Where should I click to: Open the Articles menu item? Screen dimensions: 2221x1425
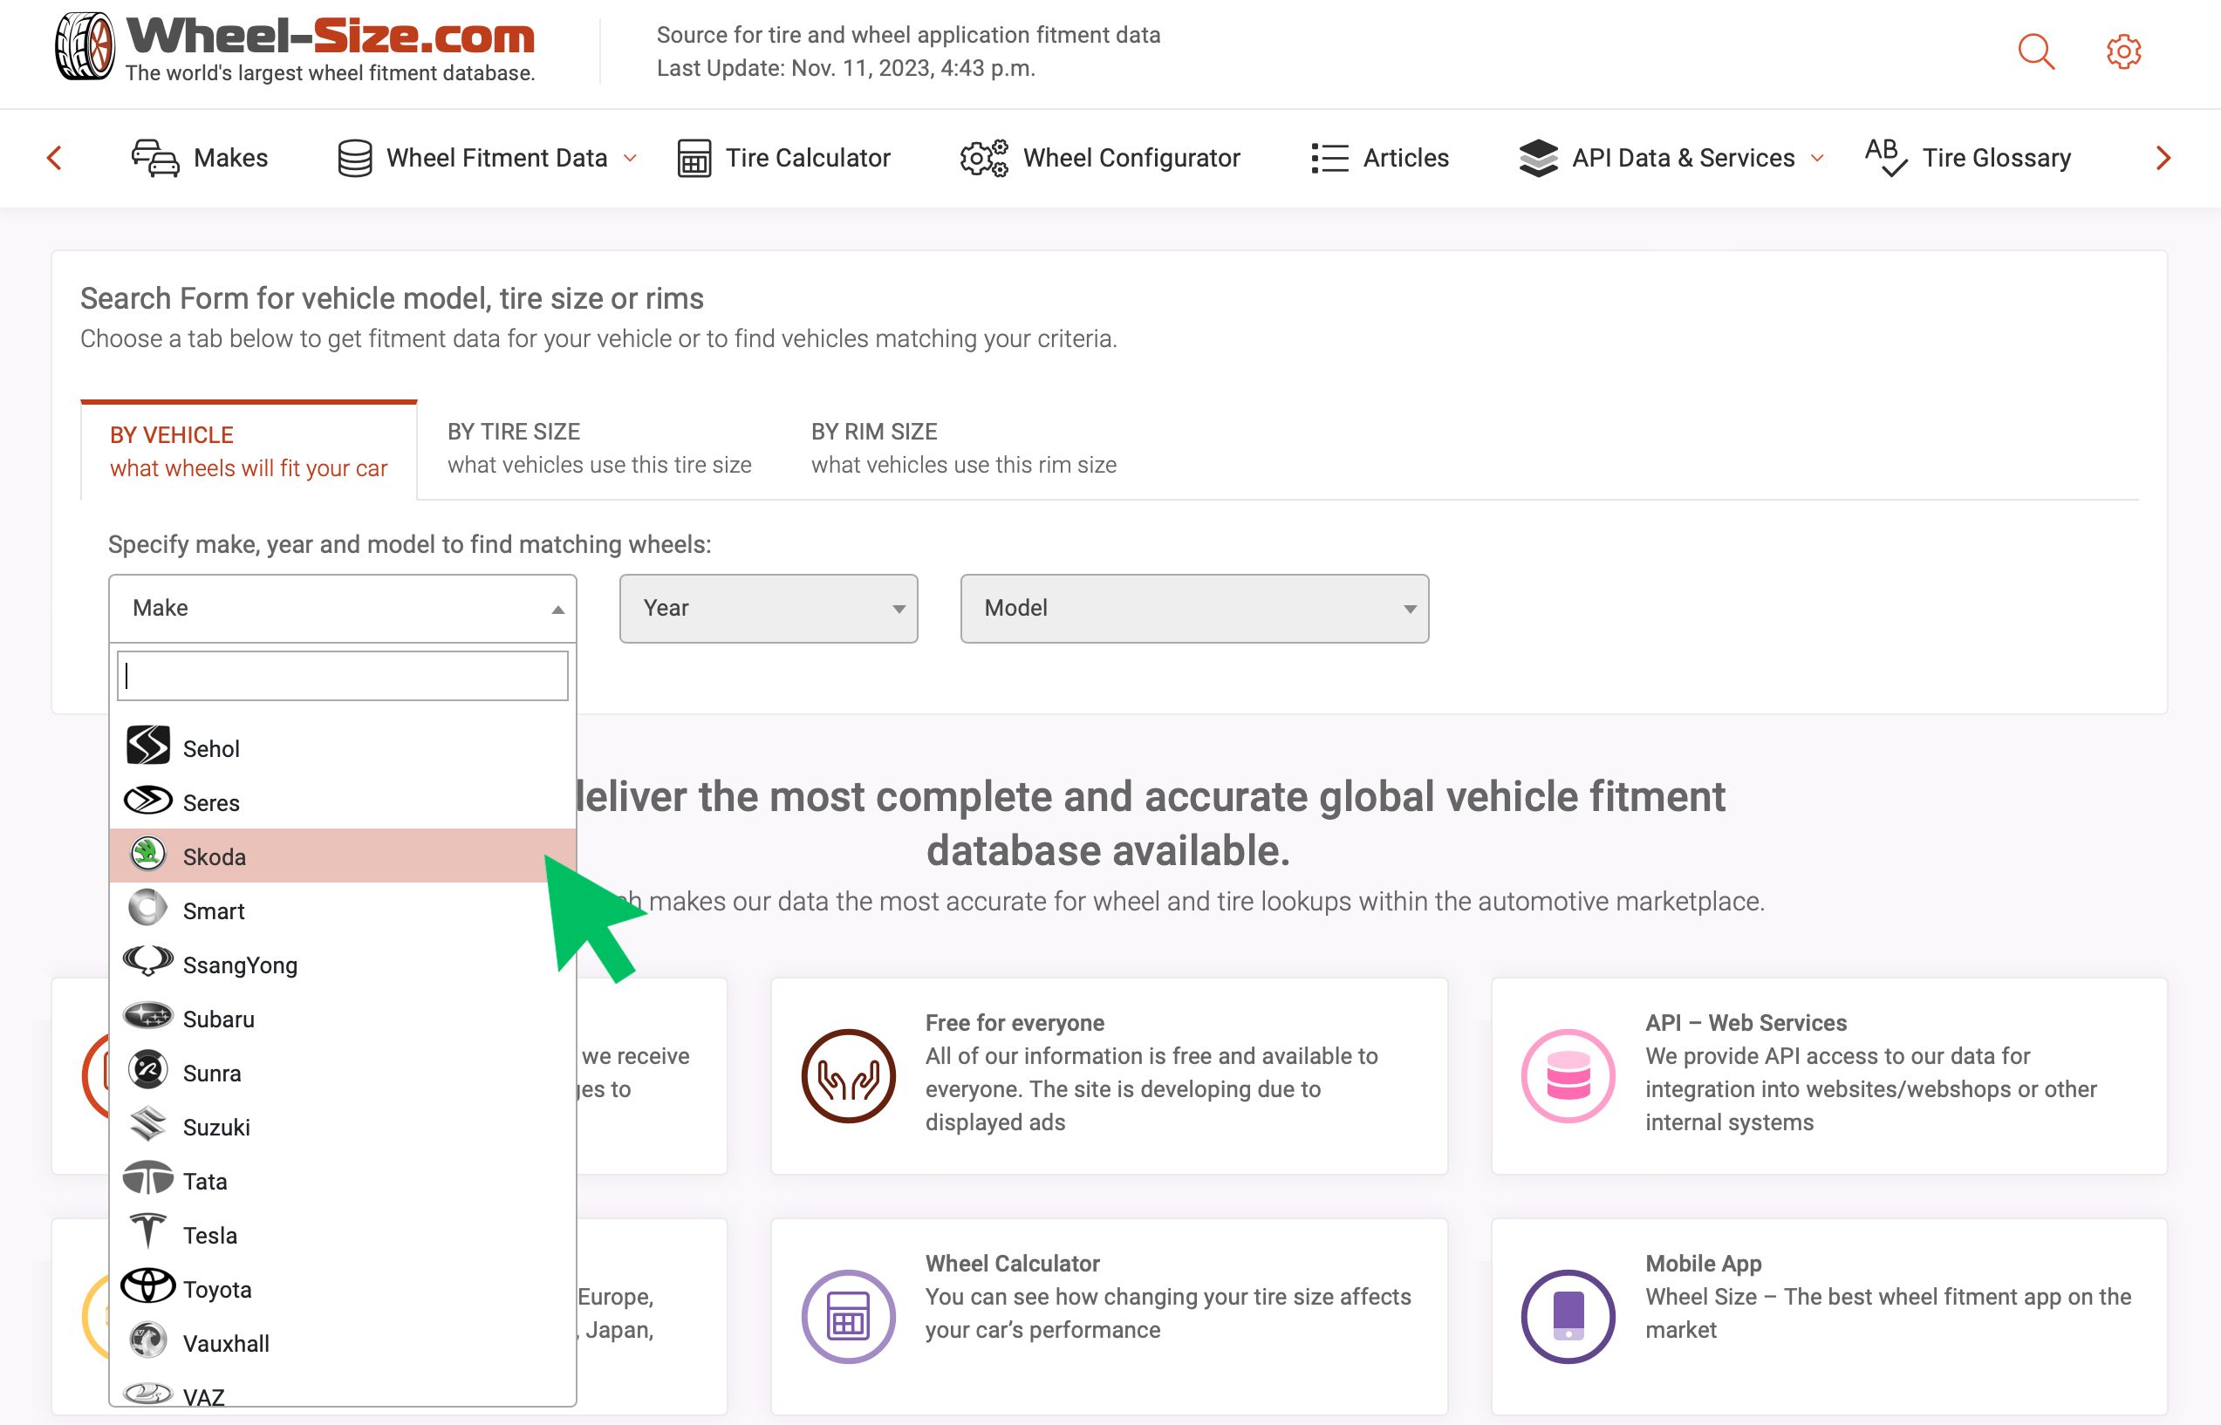[x=1380, y=158]
